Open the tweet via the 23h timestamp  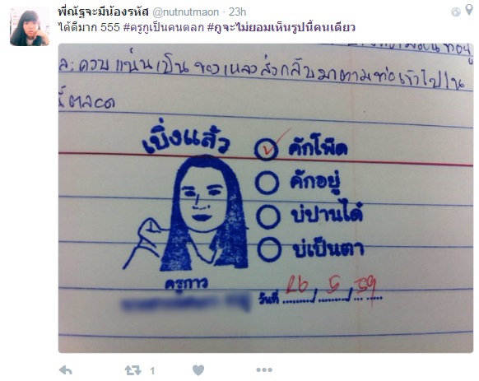click(x=237, y=12)
